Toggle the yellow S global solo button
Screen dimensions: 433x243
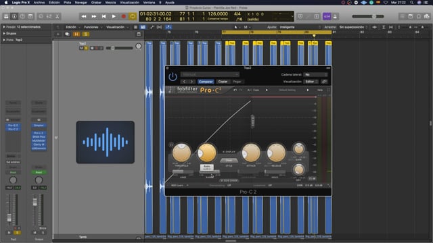coord(86,34)
